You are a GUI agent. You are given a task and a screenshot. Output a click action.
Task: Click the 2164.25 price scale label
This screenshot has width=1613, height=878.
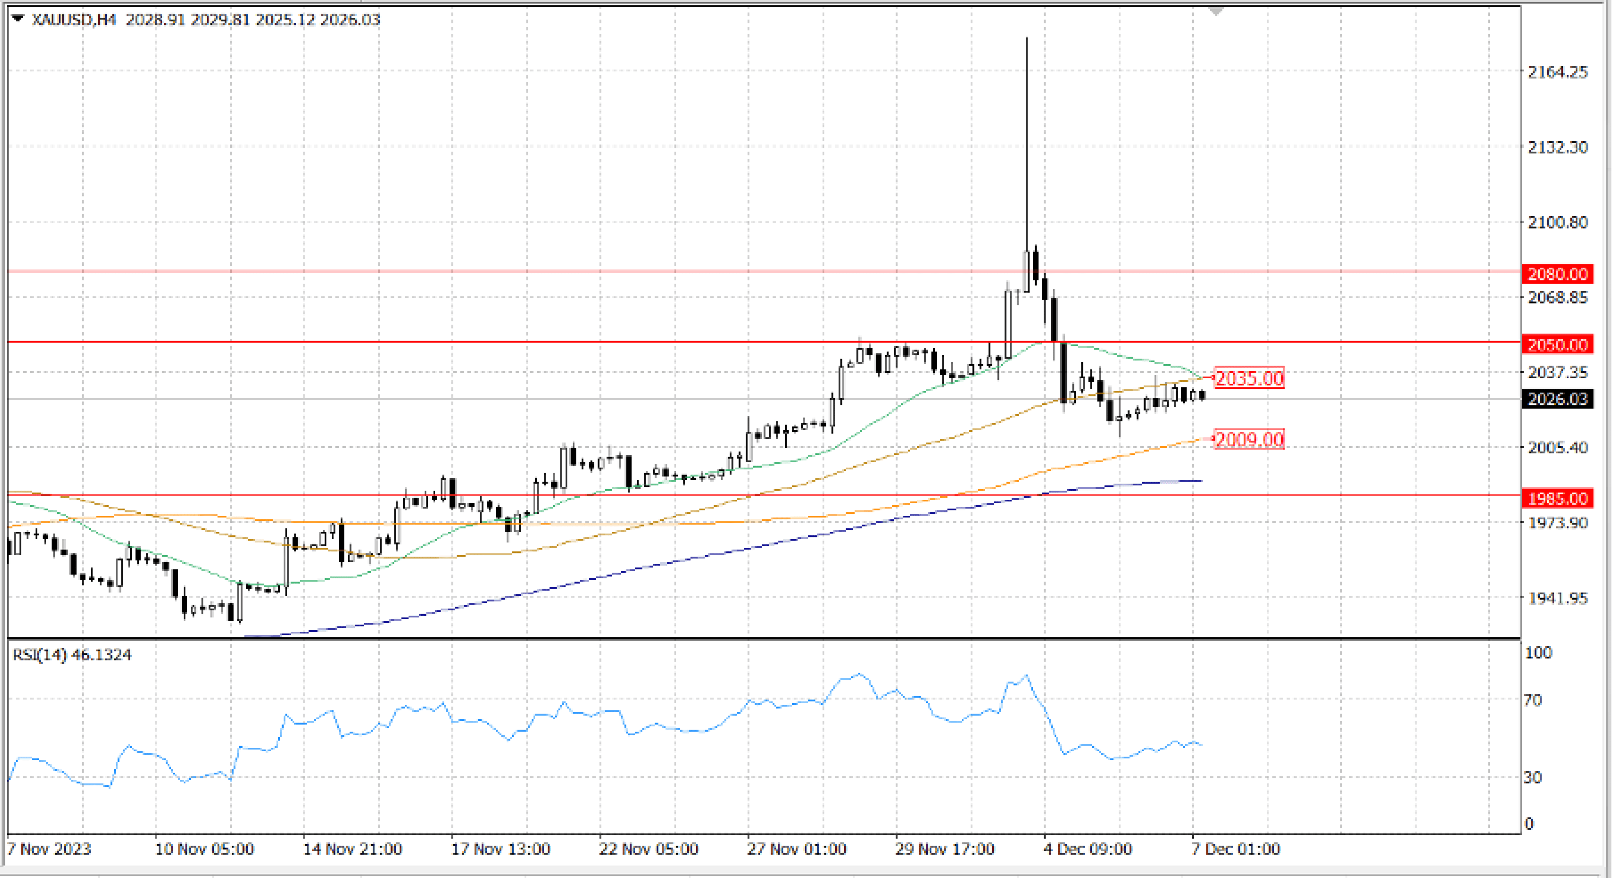1557,72
